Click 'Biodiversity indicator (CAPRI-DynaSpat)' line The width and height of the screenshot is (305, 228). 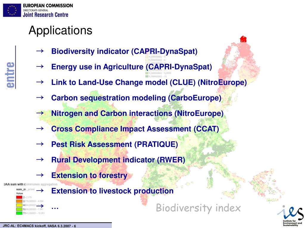124,51
